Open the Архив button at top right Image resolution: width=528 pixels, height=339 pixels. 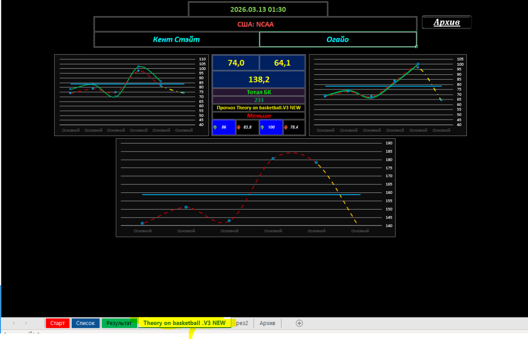[447, 22]
